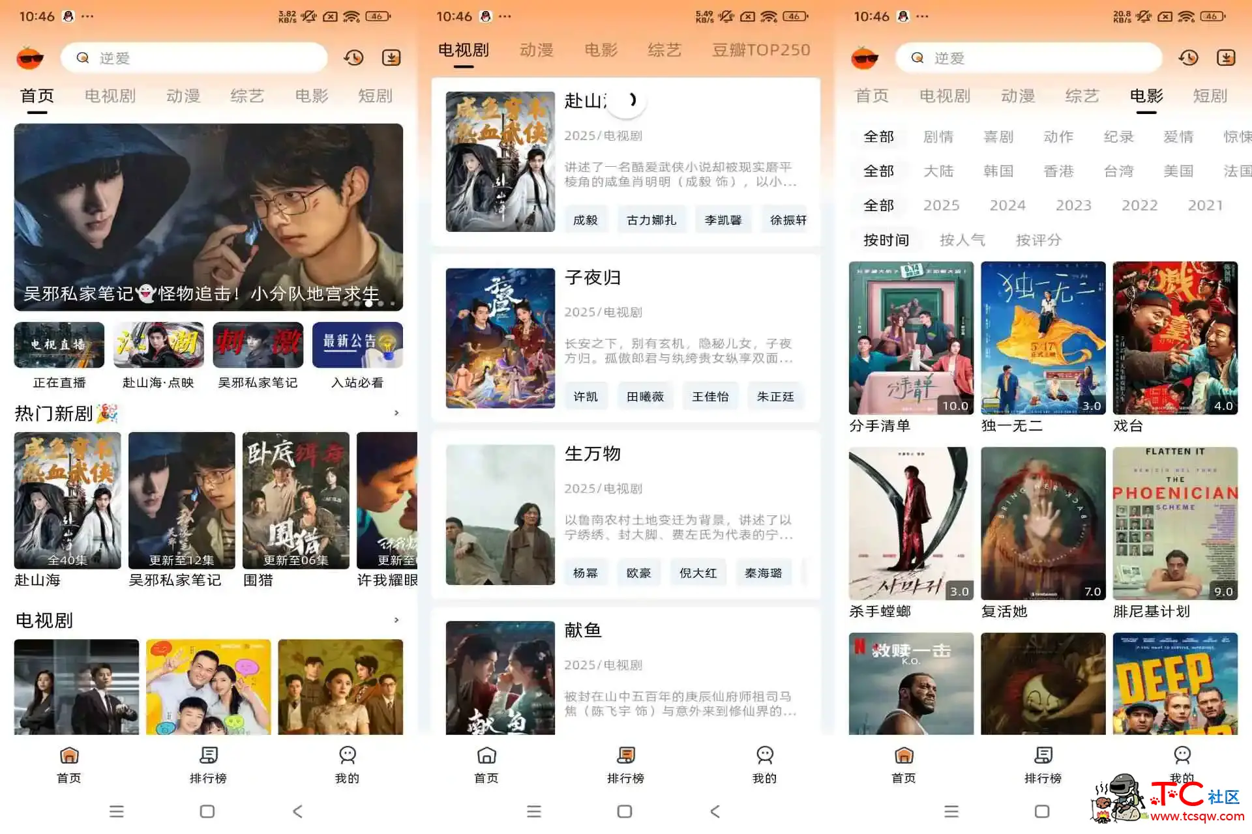Select 动作 genre filter
This screenshot has height=834, width=1252.
tap(1058, 137)
